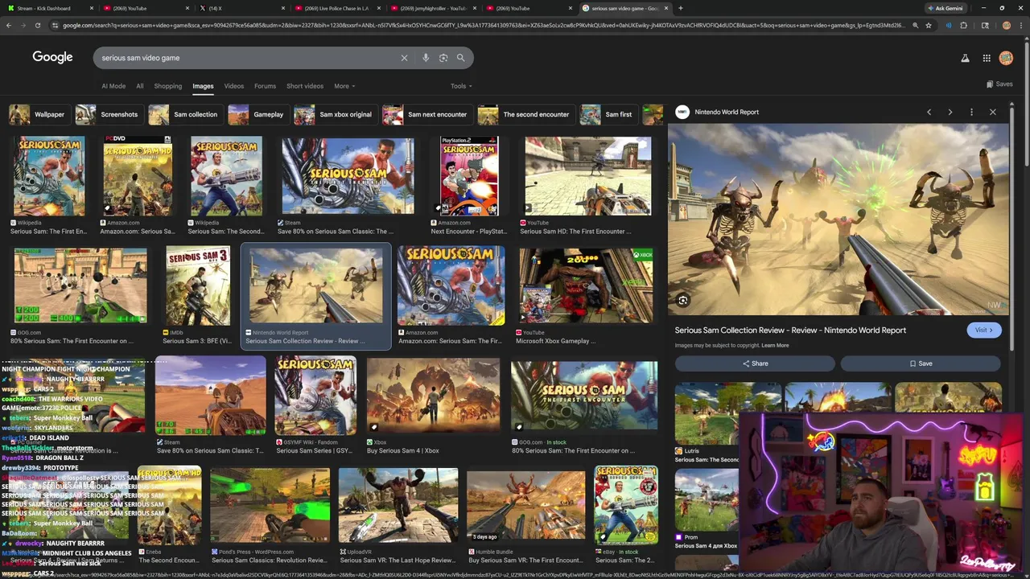
Task: Open Serious Sam HD YouTube thumbnail
Action: (588, 176)
